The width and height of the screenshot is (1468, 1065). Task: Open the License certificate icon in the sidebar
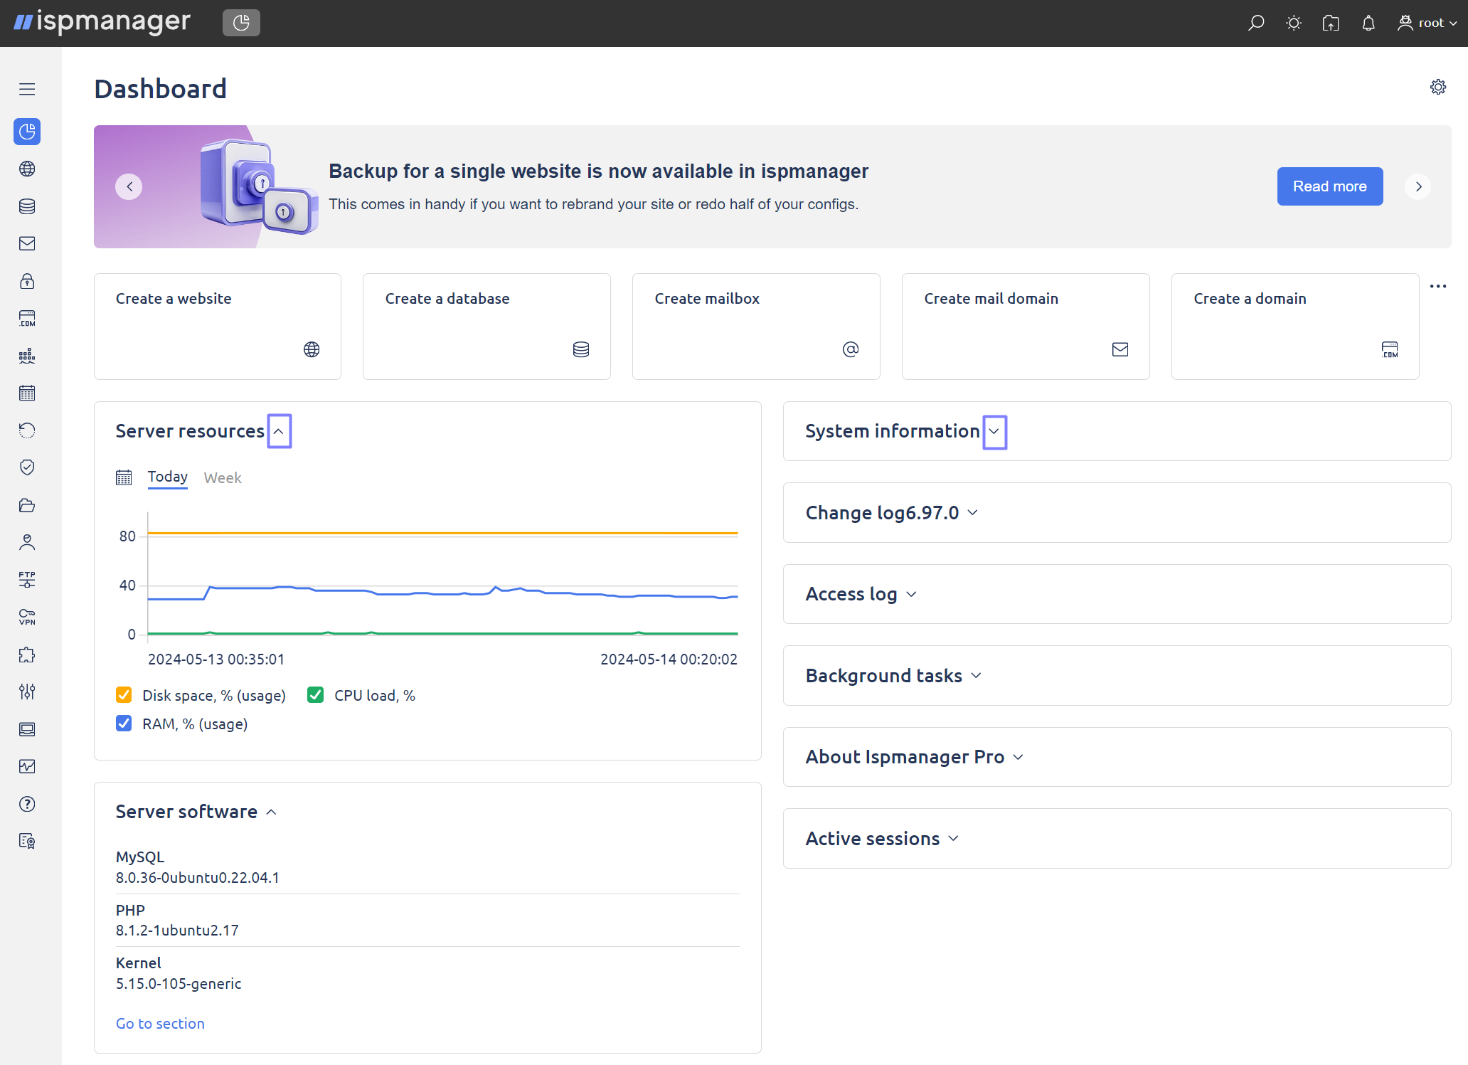point(27,841)
